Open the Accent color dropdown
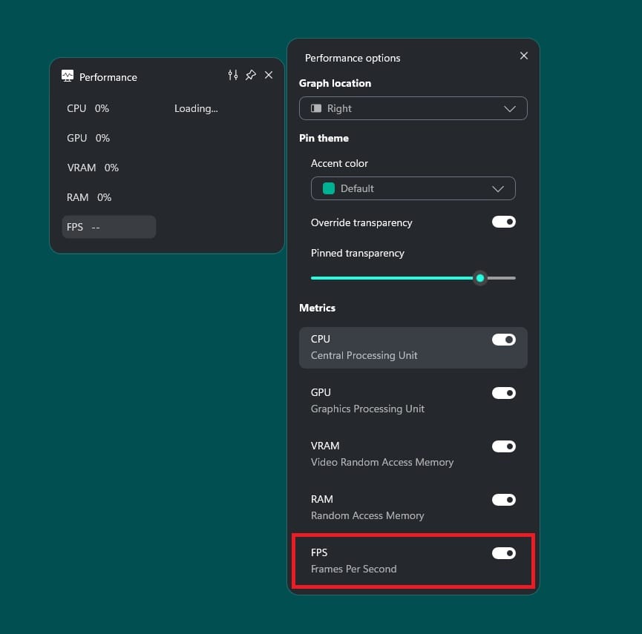 413,188
